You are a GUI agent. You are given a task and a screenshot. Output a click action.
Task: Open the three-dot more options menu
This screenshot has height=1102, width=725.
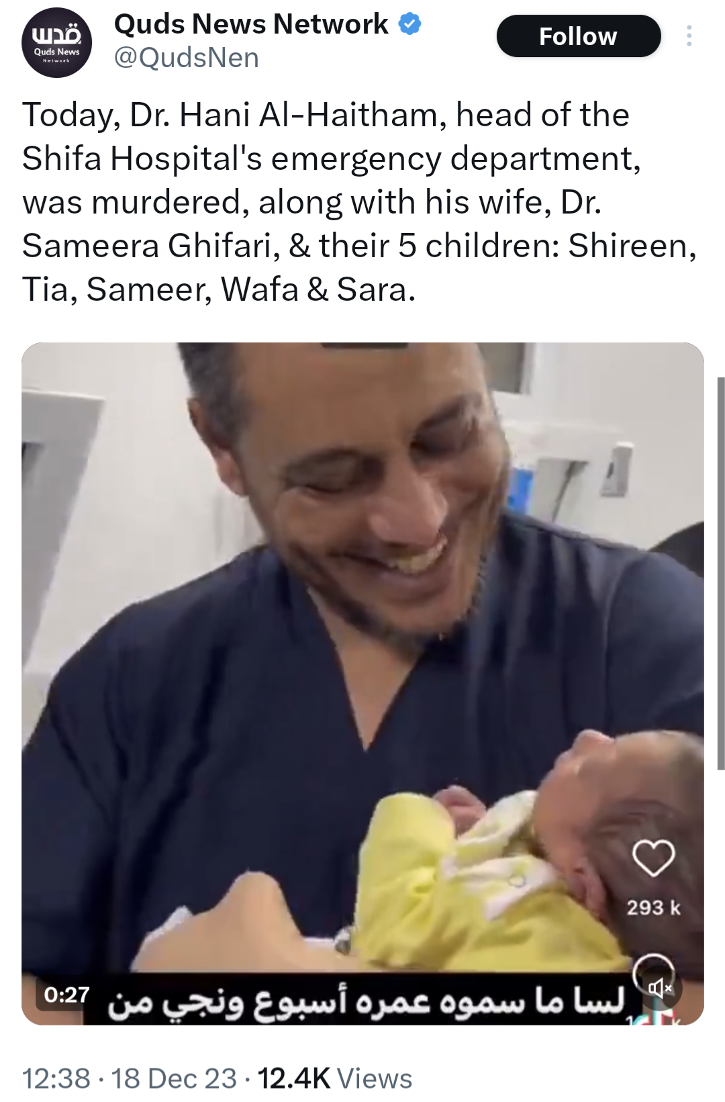689,36
